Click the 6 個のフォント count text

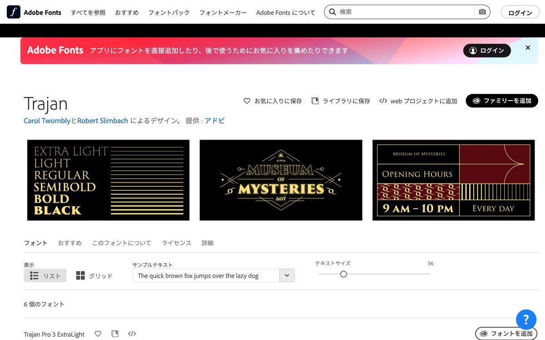pyautogui.click(x=44, y=304)
